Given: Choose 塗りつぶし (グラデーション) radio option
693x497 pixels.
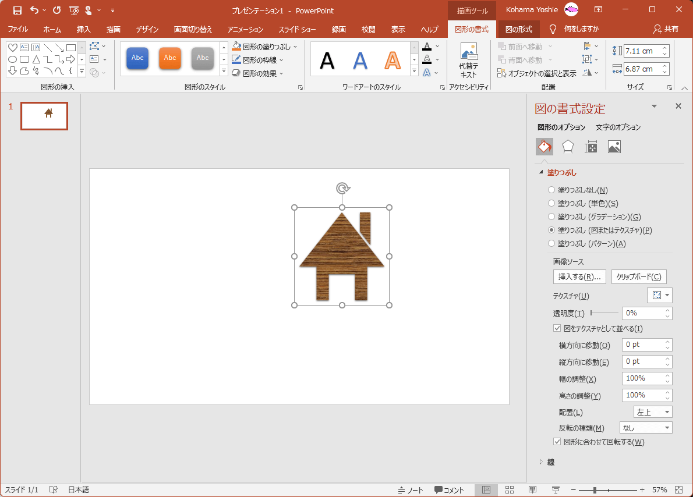Looking at the screenshot, I should pos(551,216).
